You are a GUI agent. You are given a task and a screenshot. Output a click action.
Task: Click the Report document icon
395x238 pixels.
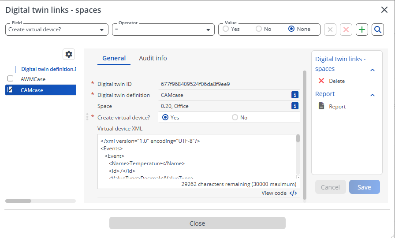pyautogui.click(x=321, y=106)
